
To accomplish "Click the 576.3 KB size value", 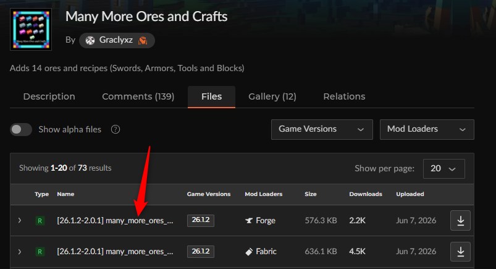I will (x=321, y=220).
